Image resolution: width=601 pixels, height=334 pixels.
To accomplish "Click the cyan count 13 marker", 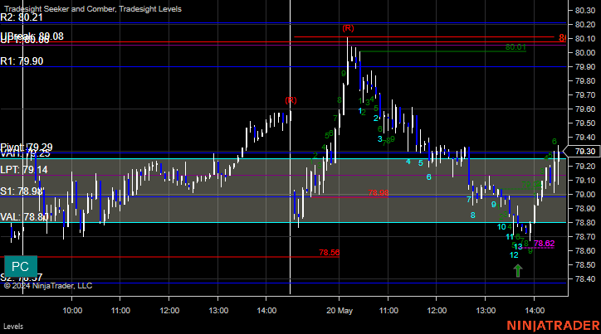I will pos(518,247).
